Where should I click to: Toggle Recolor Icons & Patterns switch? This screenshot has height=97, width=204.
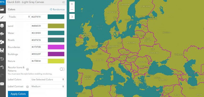62,69
